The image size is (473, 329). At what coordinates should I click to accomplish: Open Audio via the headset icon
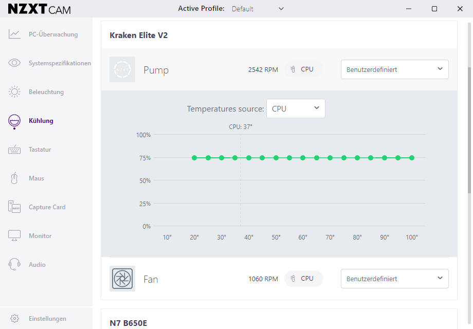coord(14,265)
